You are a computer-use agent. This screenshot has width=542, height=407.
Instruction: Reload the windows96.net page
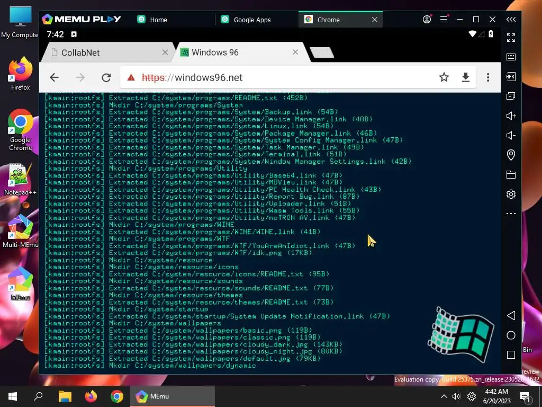coord(106,77)
